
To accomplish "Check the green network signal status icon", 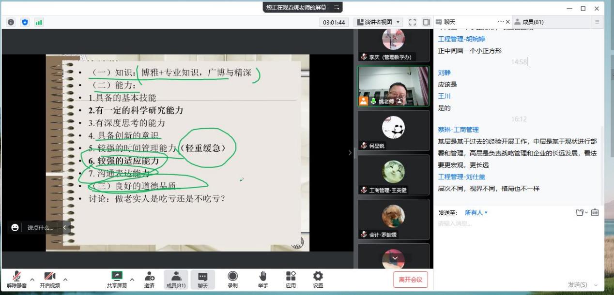I will tap(39, 22).
